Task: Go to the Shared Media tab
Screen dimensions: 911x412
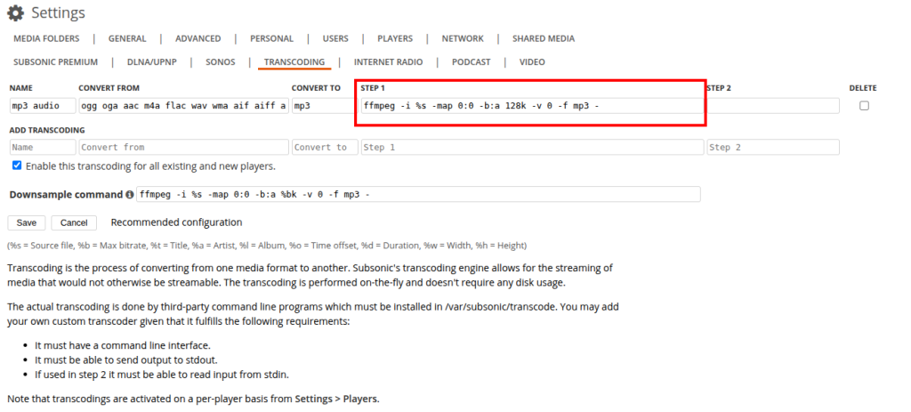Action: click(544, 38)
